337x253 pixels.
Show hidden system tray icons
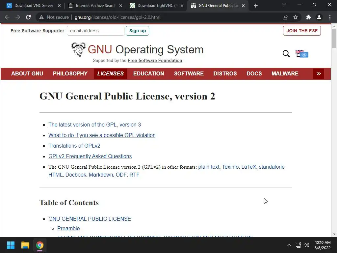[289, 245]
